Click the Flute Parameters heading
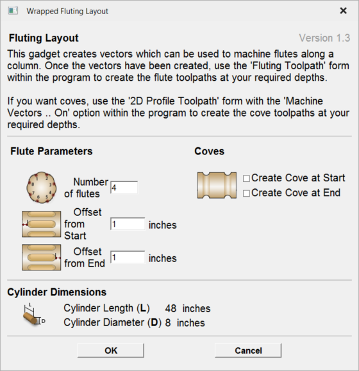359x371 pixels. (51, 151)
